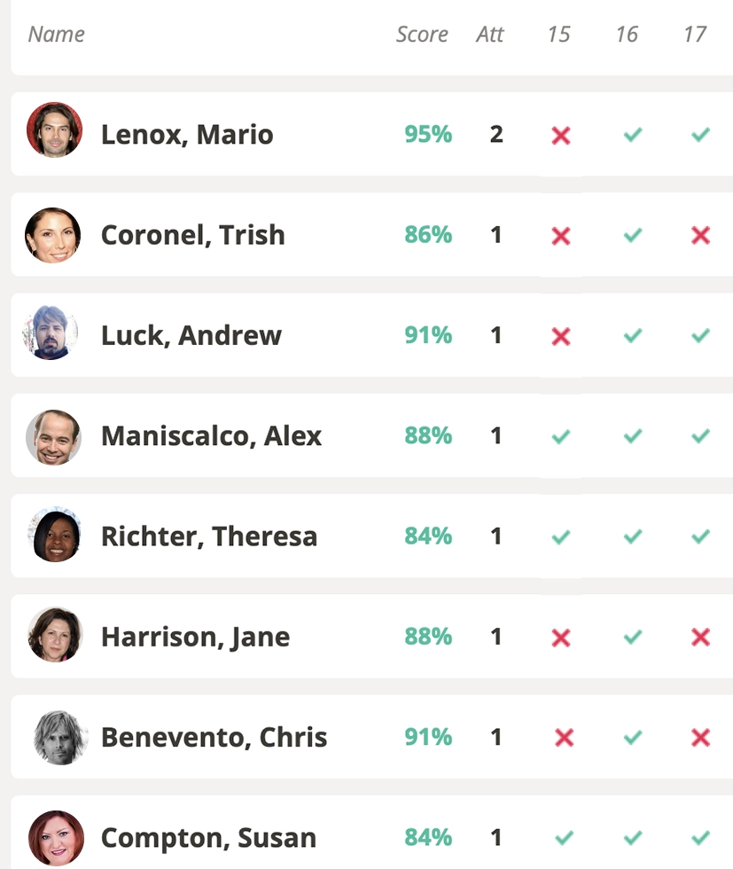The width and height of the screenshot is (733, 869).
Task: Click Theresa Richter's avatar picture
Action: tap(55, 536)
